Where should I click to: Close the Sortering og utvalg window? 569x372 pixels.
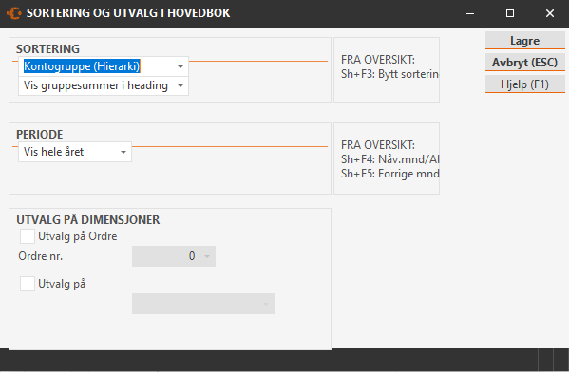pyautogui.click(x=550, y=13)
